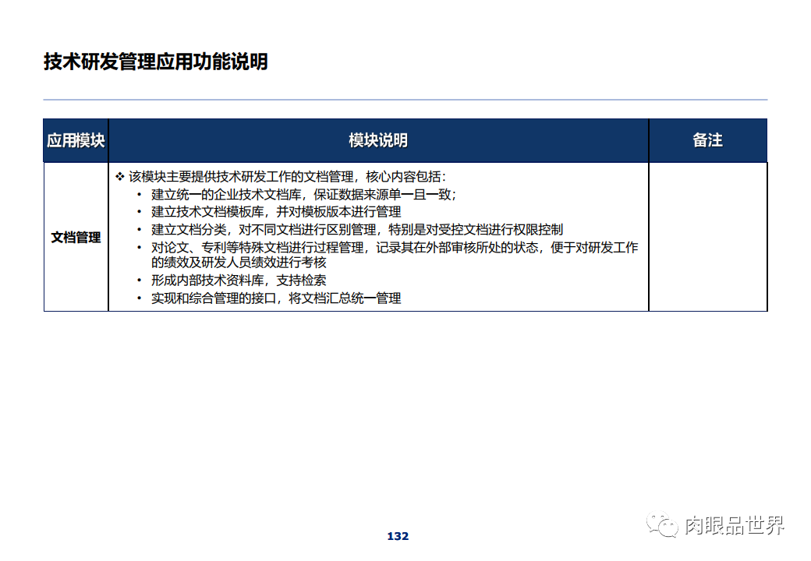Select the dark blue 应用模块 header cell
Image resolution: width=811 pixels, height=561 pixels.
coord(76,140)
